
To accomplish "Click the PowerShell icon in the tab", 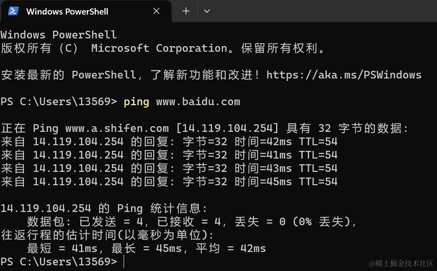I will tap(13, 11).
